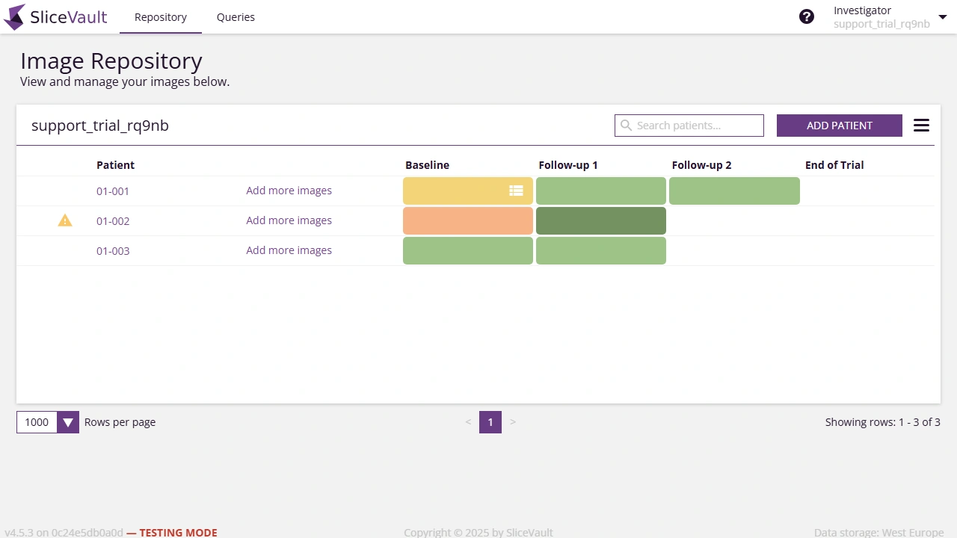Click the Follow-up 2 column header
The width and height of the screenshot is (957, 538).
click(701, 165)
